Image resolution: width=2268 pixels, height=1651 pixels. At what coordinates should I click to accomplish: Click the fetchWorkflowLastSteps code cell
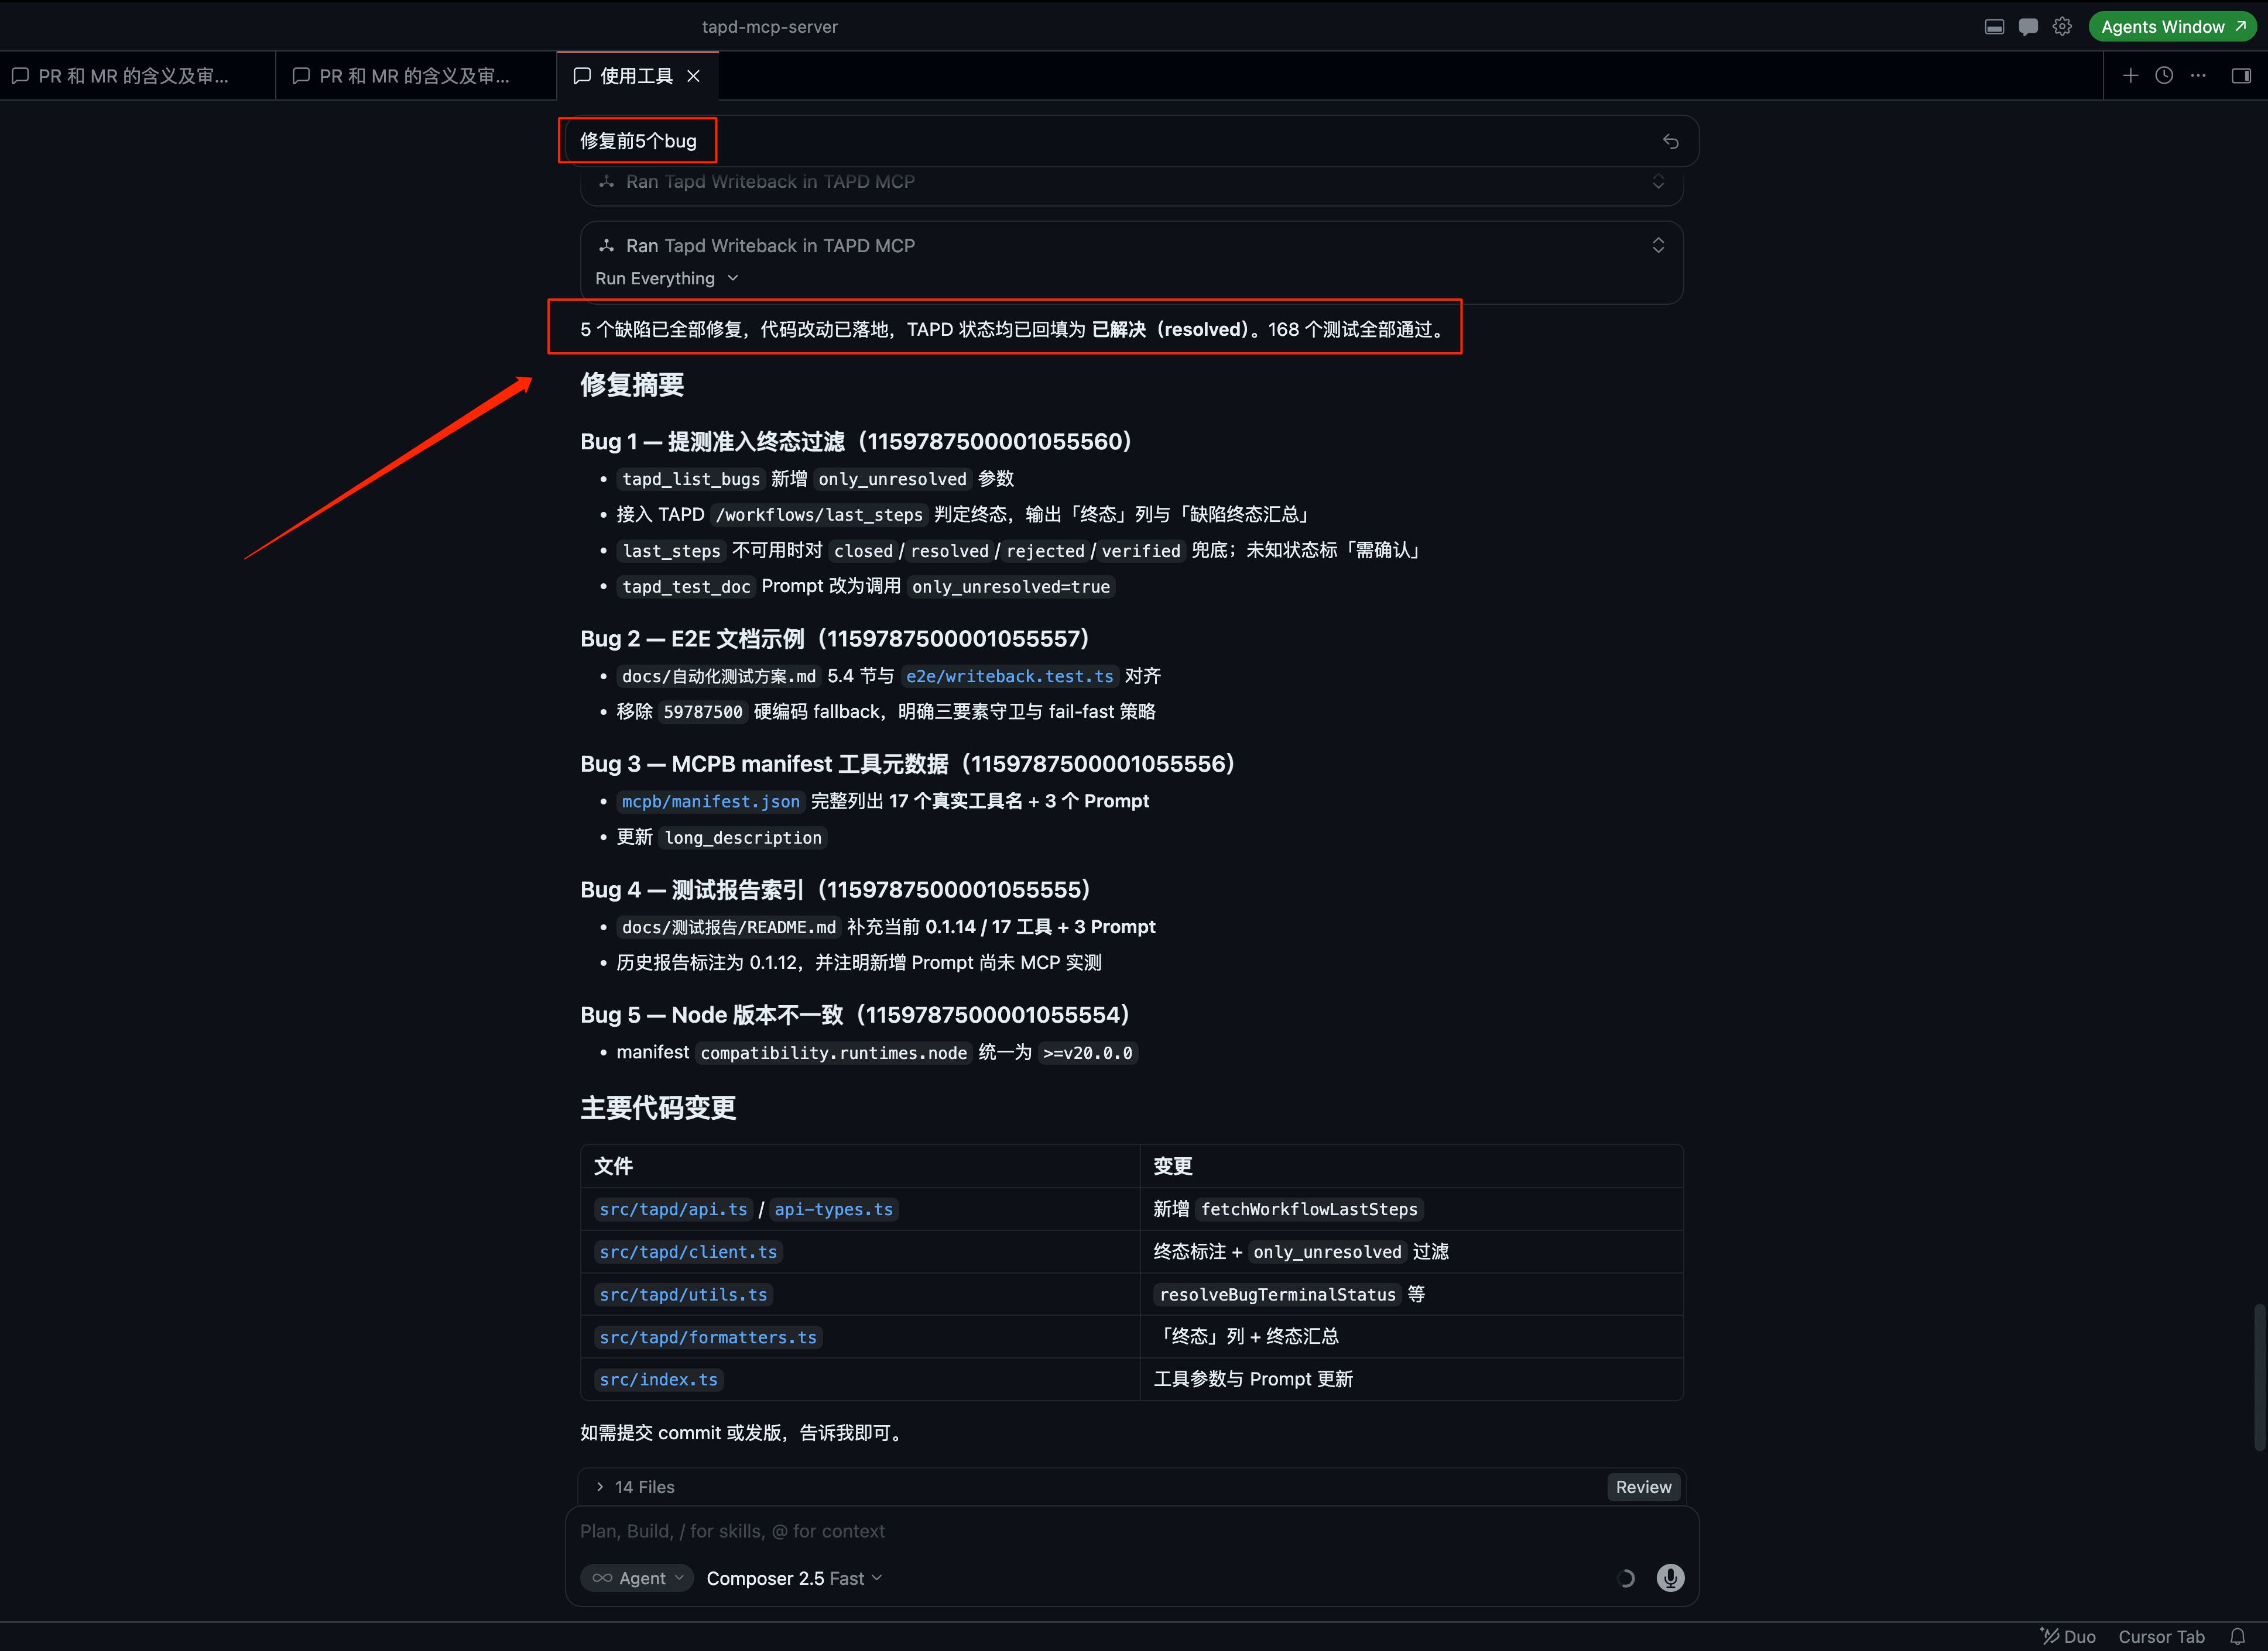[1309, 1209]
